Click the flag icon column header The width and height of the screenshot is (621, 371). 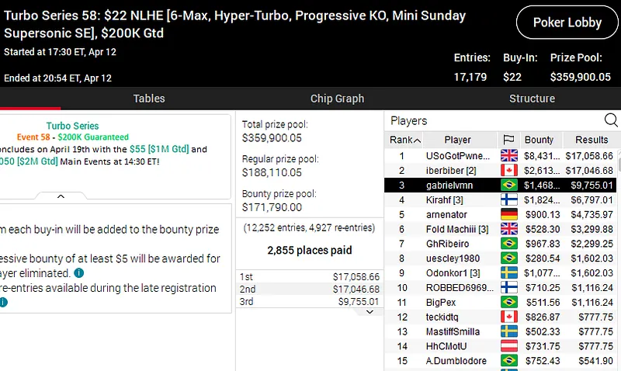[509, 140]
